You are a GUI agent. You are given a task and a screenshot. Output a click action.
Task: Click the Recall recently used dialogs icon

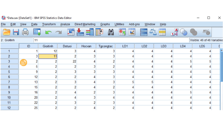[x=37, y=32]
